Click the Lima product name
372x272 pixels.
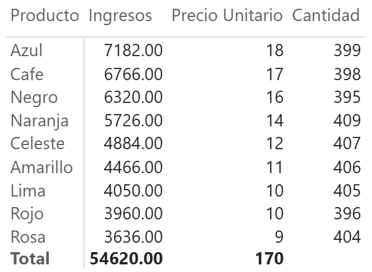tap(28, 191)
